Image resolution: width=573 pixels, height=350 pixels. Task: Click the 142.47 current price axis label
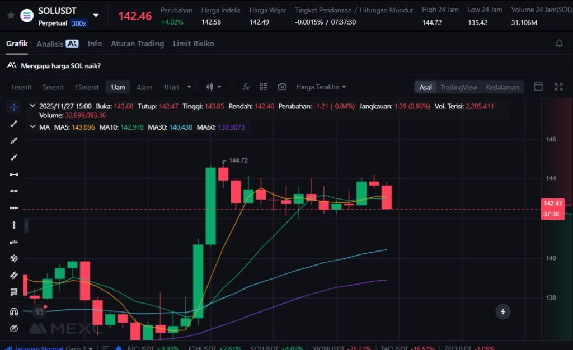click(x=552, y=204)
